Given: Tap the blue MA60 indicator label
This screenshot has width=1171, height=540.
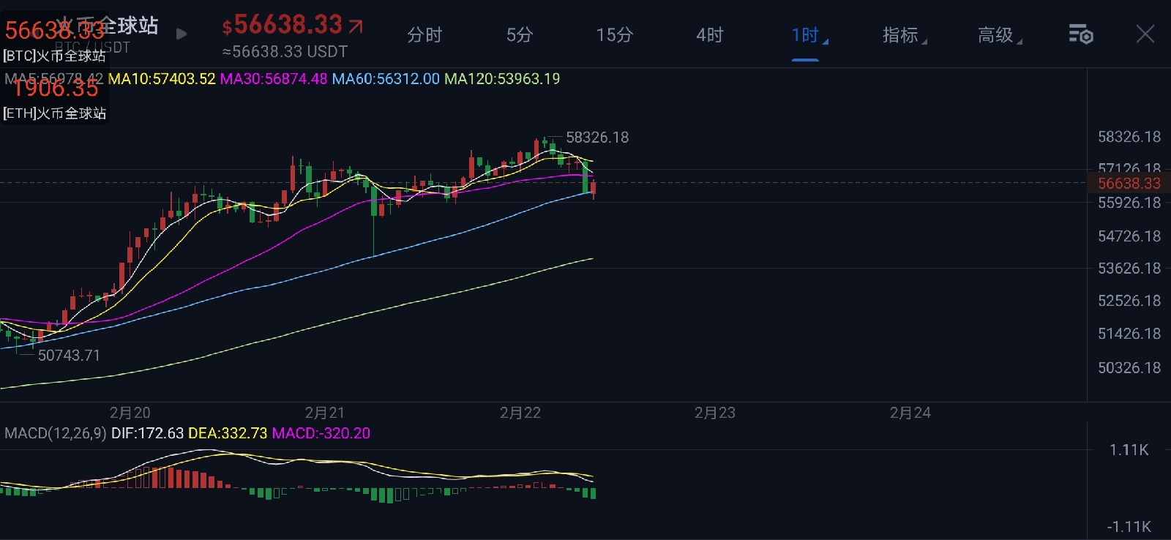Looking at the screenshot, I should point(386,79).
